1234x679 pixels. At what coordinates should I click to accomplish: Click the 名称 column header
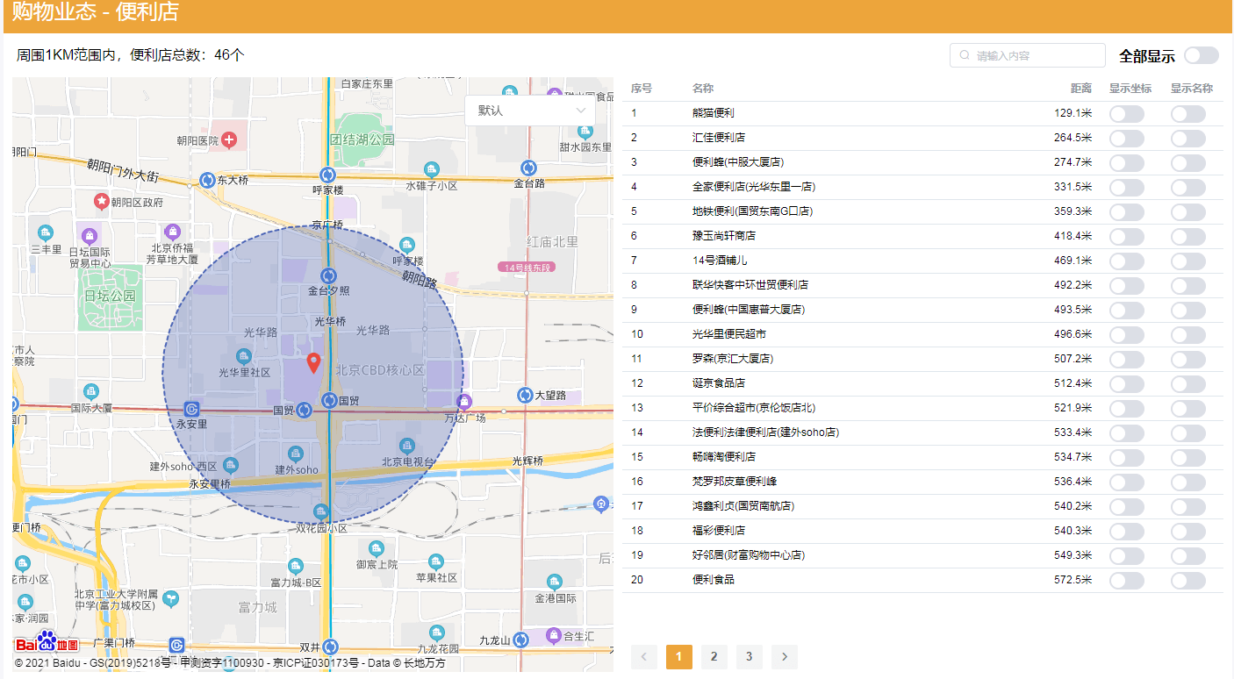tap(703, 89)
